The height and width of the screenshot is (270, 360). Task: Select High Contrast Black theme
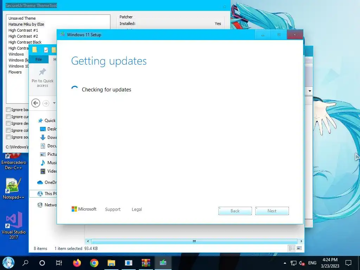click(25, 42)
